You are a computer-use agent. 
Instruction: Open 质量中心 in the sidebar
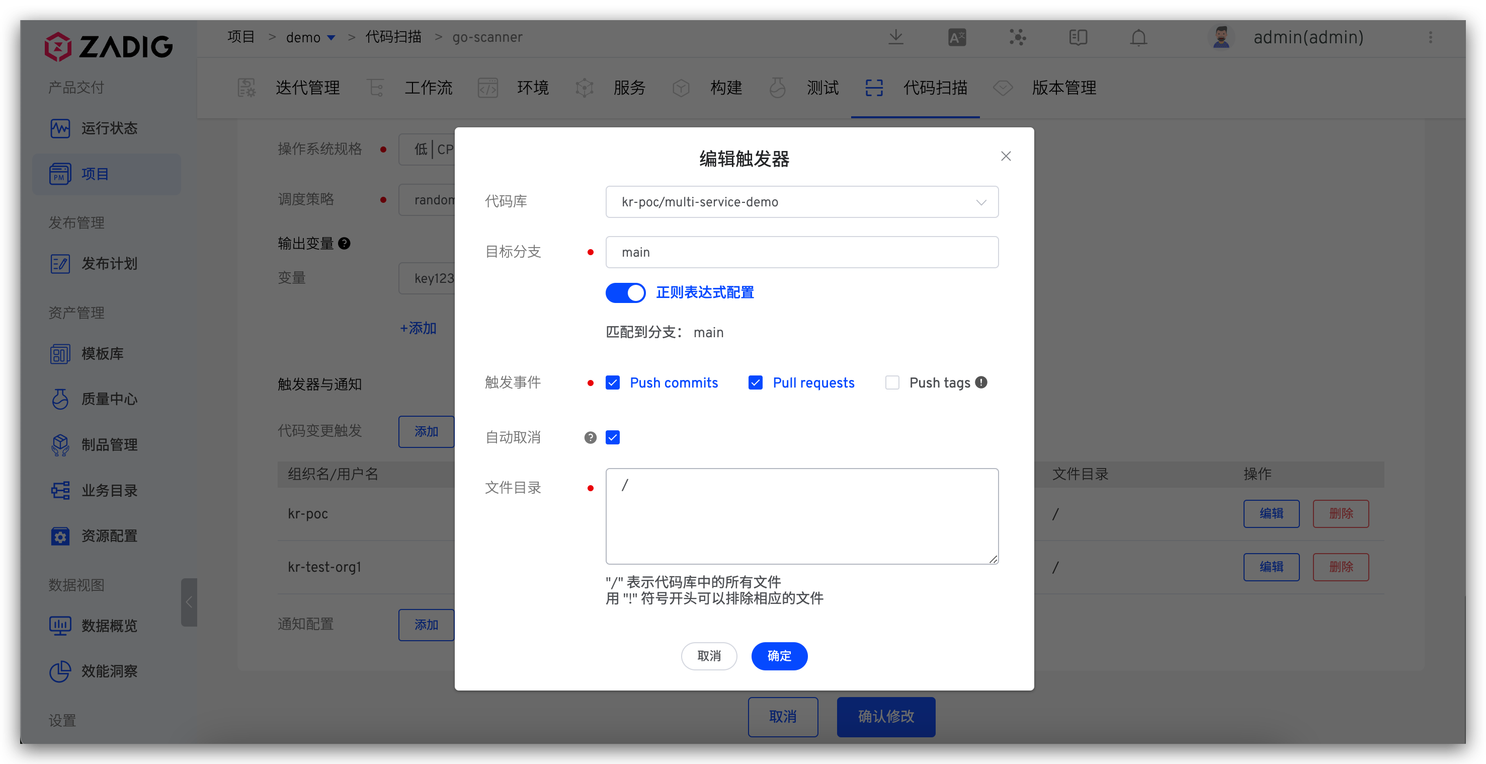(109, 399)
